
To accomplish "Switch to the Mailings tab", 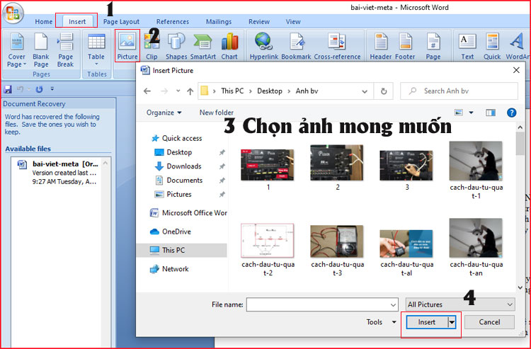I will point(219,22).
